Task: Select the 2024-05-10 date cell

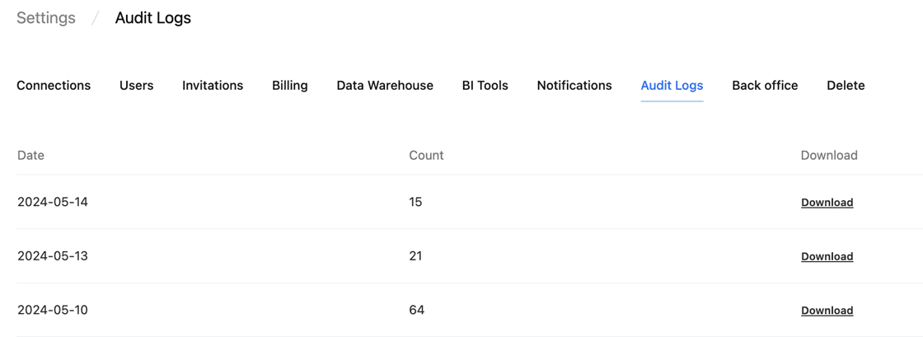Action: click(53, 311)
